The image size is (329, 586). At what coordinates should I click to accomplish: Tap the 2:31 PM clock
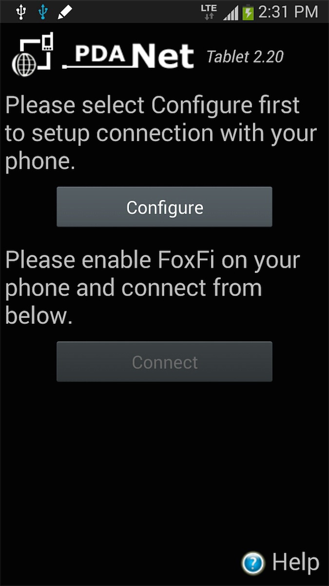click(x=288, y=12)
